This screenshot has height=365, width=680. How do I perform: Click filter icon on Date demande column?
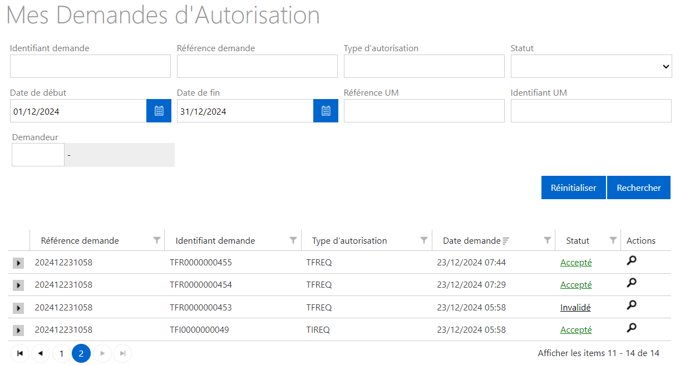tap(548, 240)
